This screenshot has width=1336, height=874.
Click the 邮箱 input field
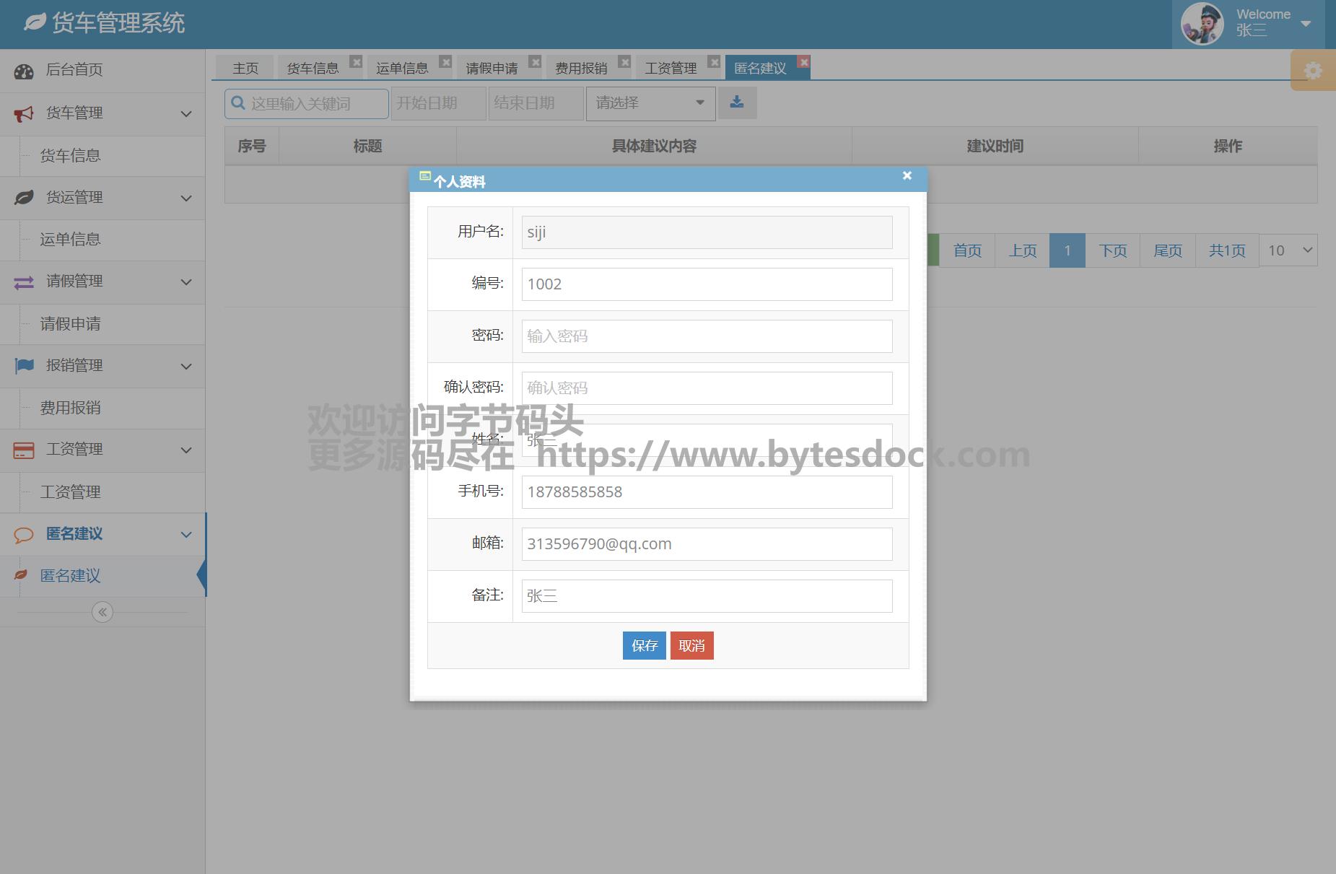[x=707, y=544]
